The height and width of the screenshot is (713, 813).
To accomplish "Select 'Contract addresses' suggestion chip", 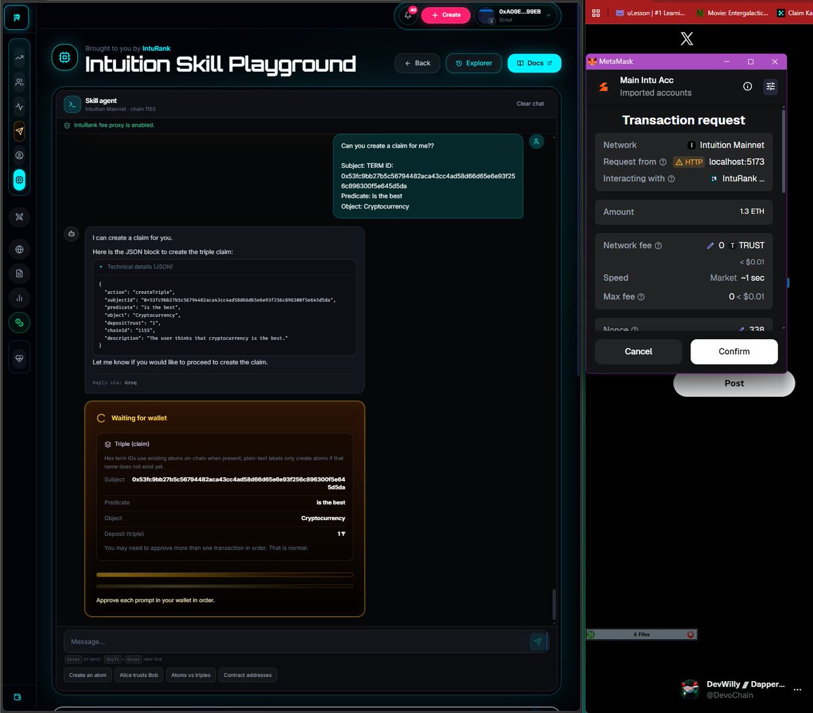I will [x=247, y=675].
